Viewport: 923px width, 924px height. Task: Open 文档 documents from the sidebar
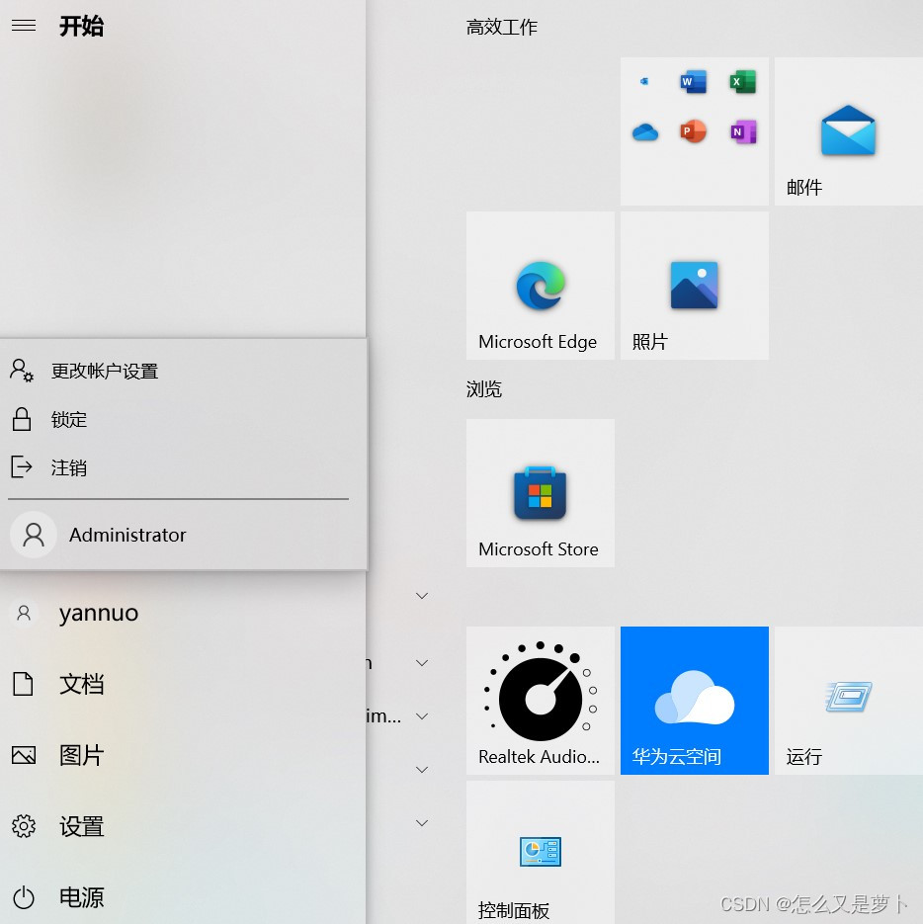pyautogui.click(x=183, y=684)
